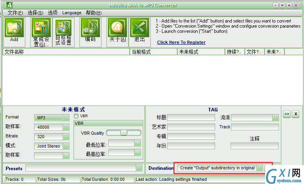Open the 关于 about icon

tap(117, 28)
